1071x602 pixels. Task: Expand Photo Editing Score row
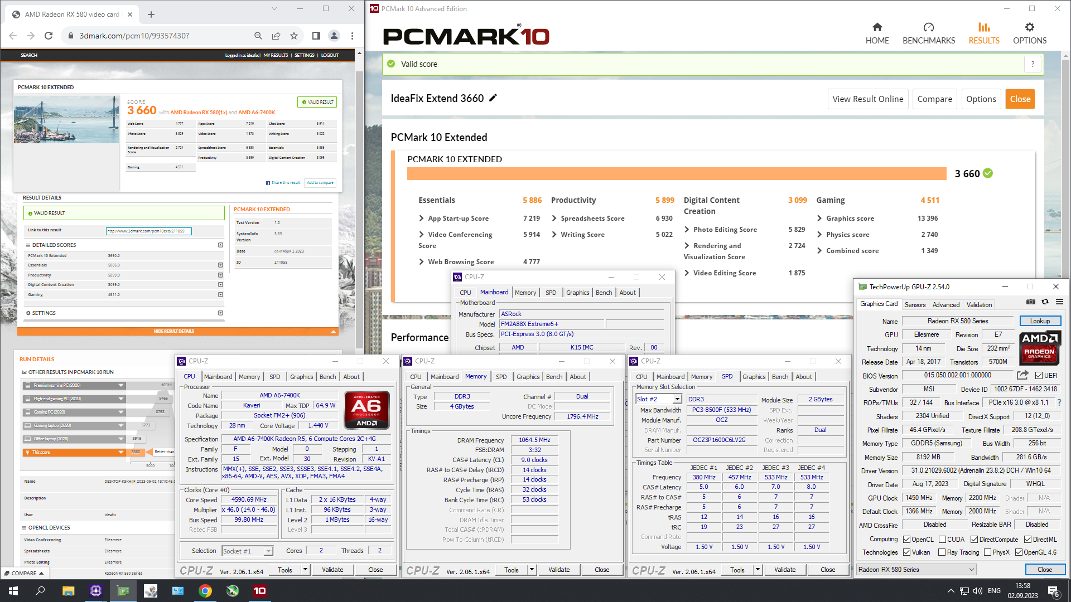click(x=687, y=230)
